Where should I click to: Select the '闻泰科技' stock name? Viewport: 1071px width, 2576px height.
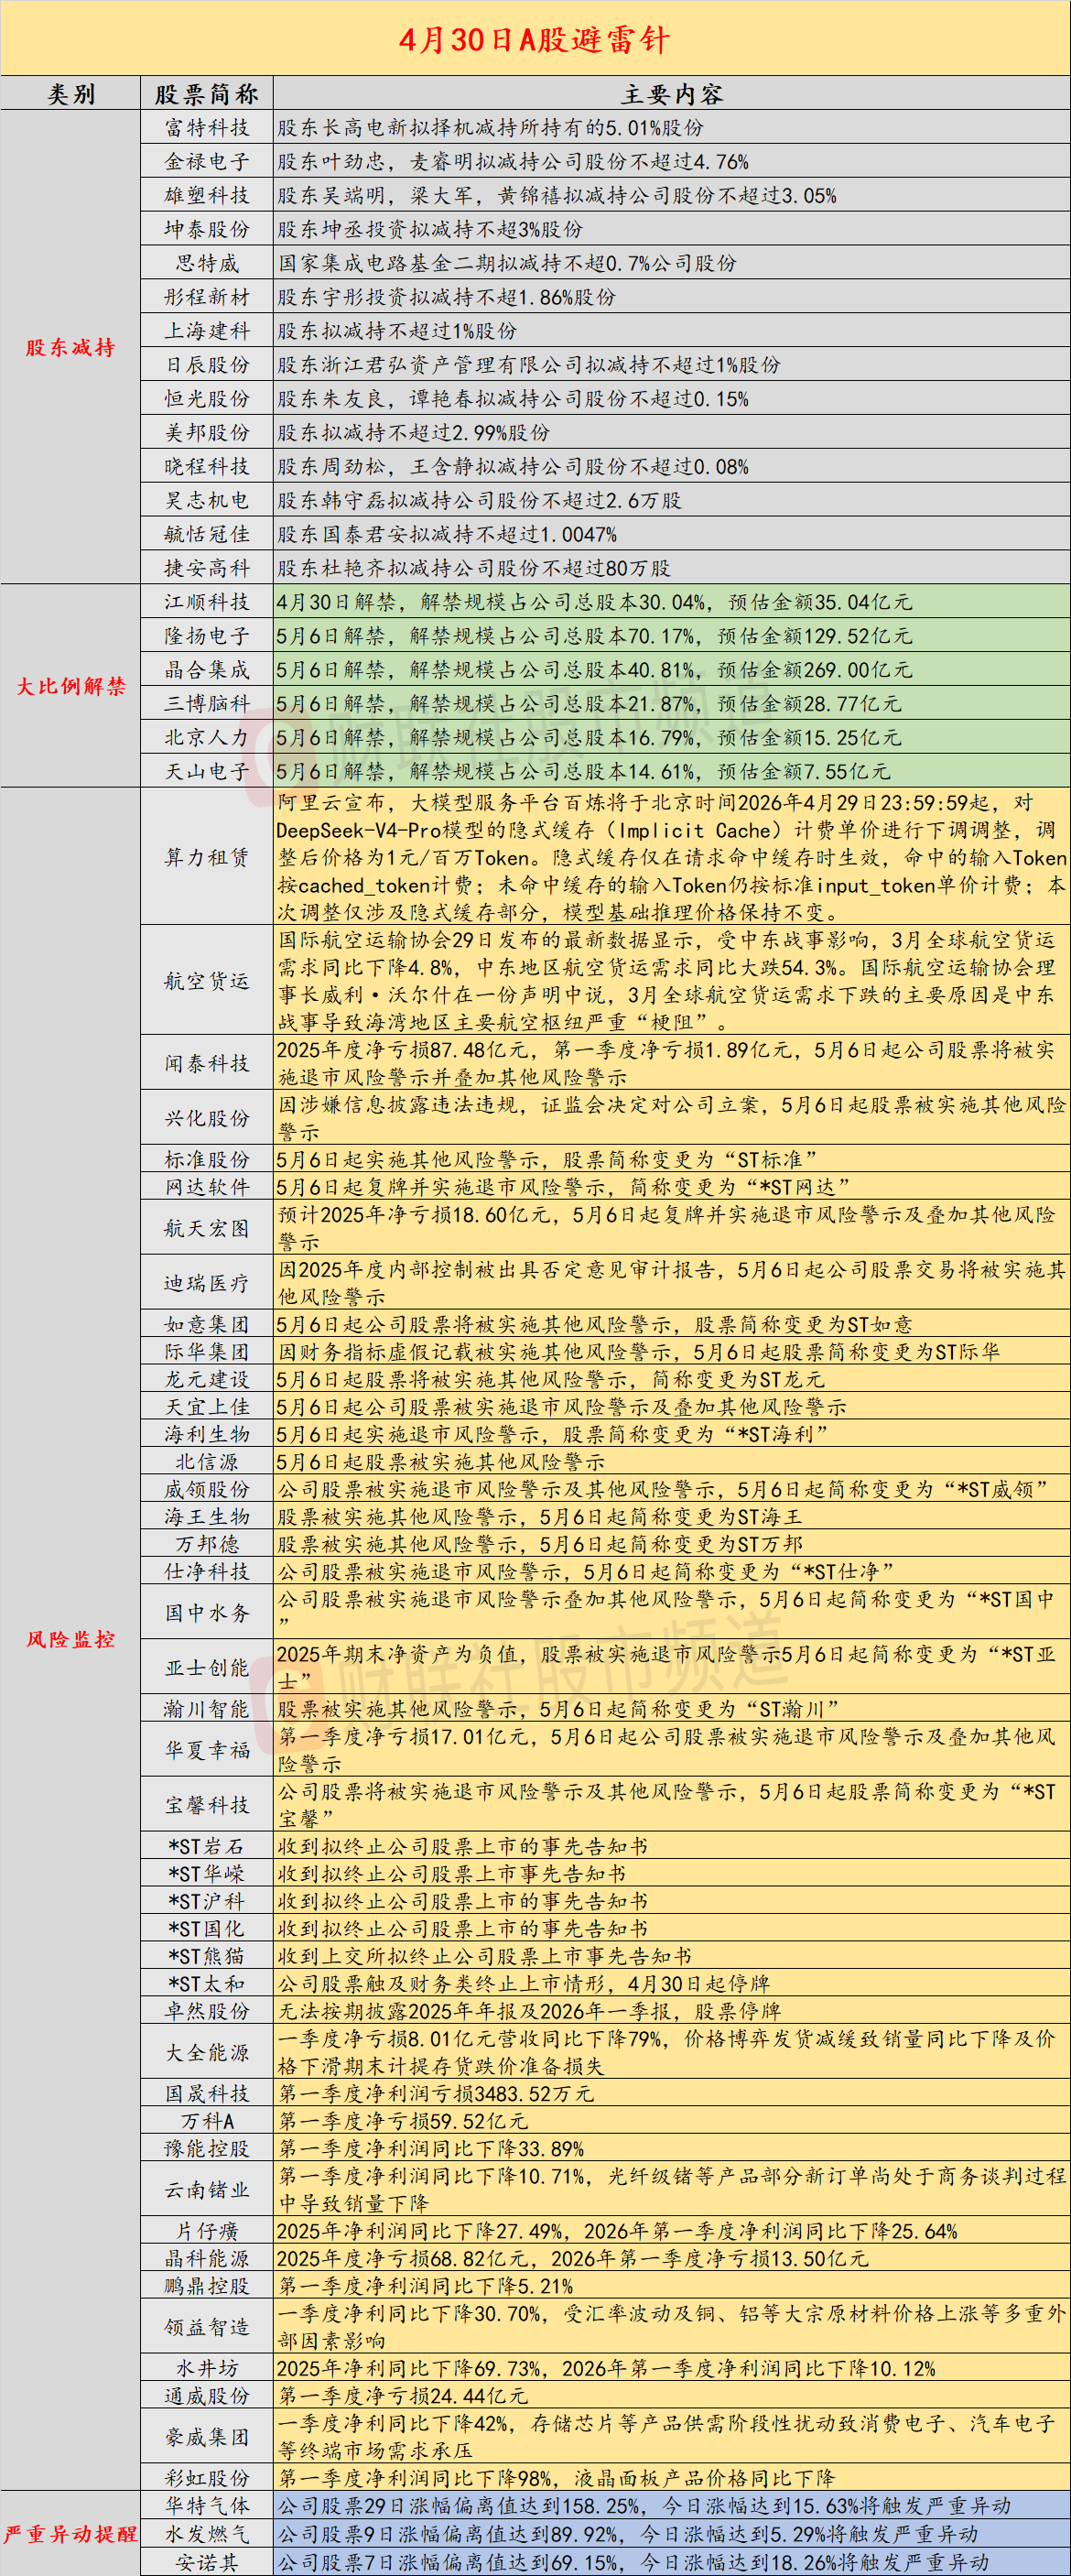point(206,1063)
